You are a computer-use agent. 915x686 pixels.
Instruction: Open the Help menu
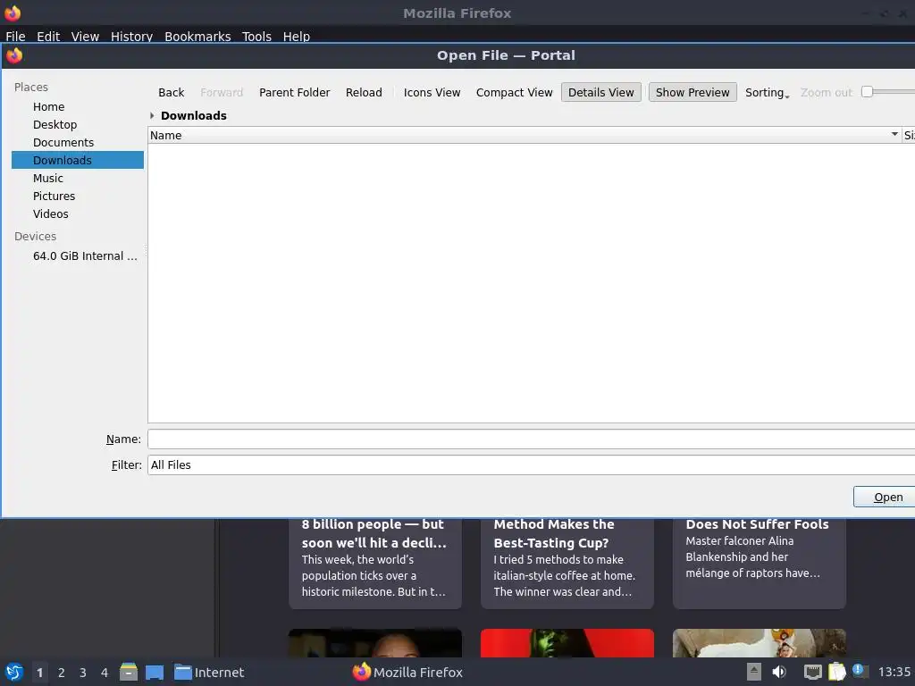[x=297, y=36]
